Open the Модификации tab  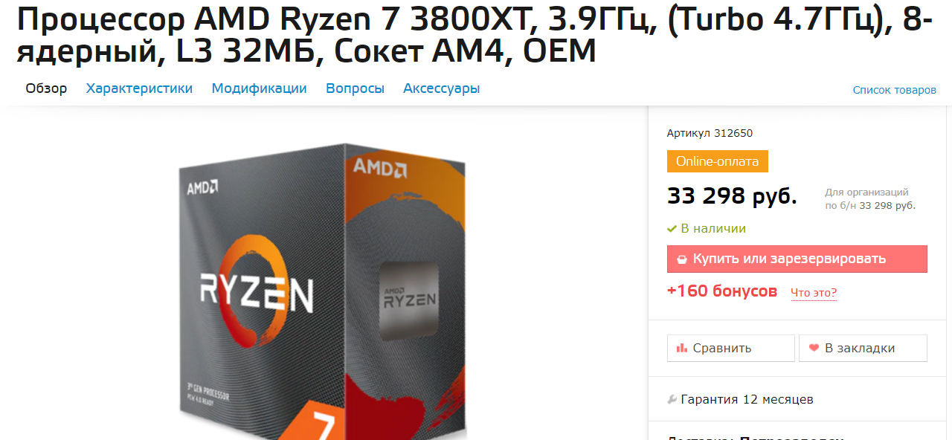(259, 88)
